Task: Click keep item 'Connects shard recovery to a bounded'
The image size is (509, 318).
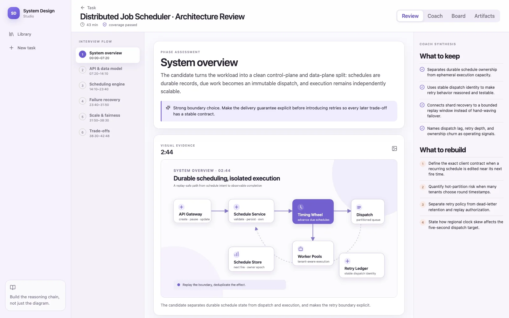Action: (461, 110)
